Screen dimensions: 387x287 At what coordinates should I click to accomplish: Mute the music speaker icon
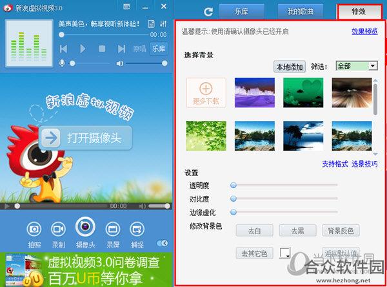pos(120,63)
